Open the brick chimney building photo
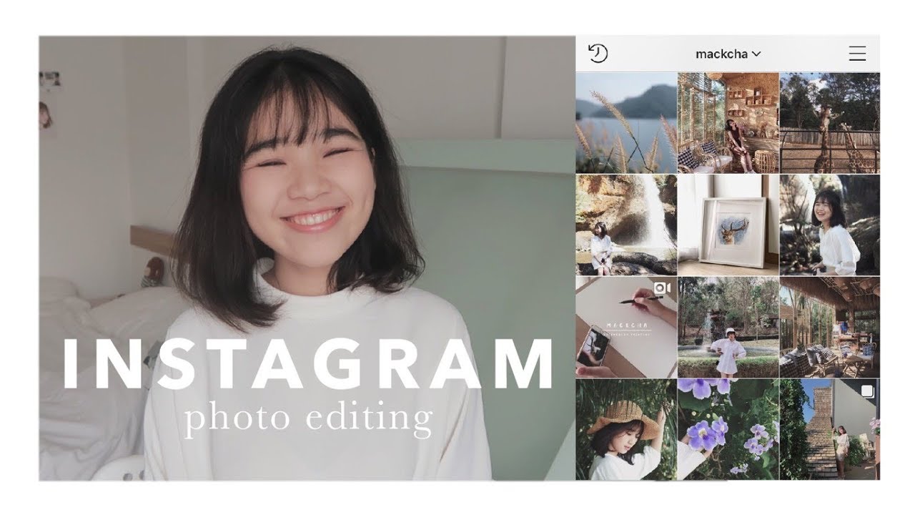The height and width of the screenshot is (515, 915). coord(830,429)
